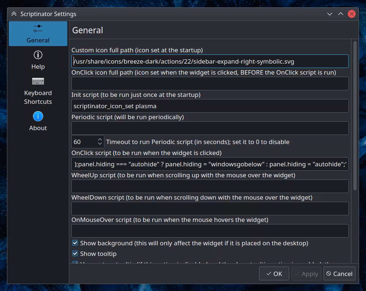This screenshot has height=291, width=366.
Task: Decrease the Periodic script timeout value
Action: pyautogui.click(x=100, y=144)
